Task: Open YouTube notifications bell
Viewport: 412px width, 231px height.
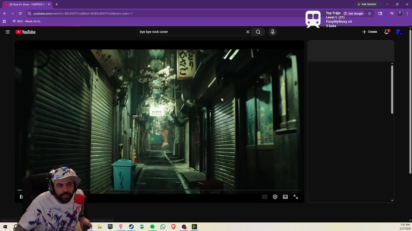Action: tap(387, 32)
